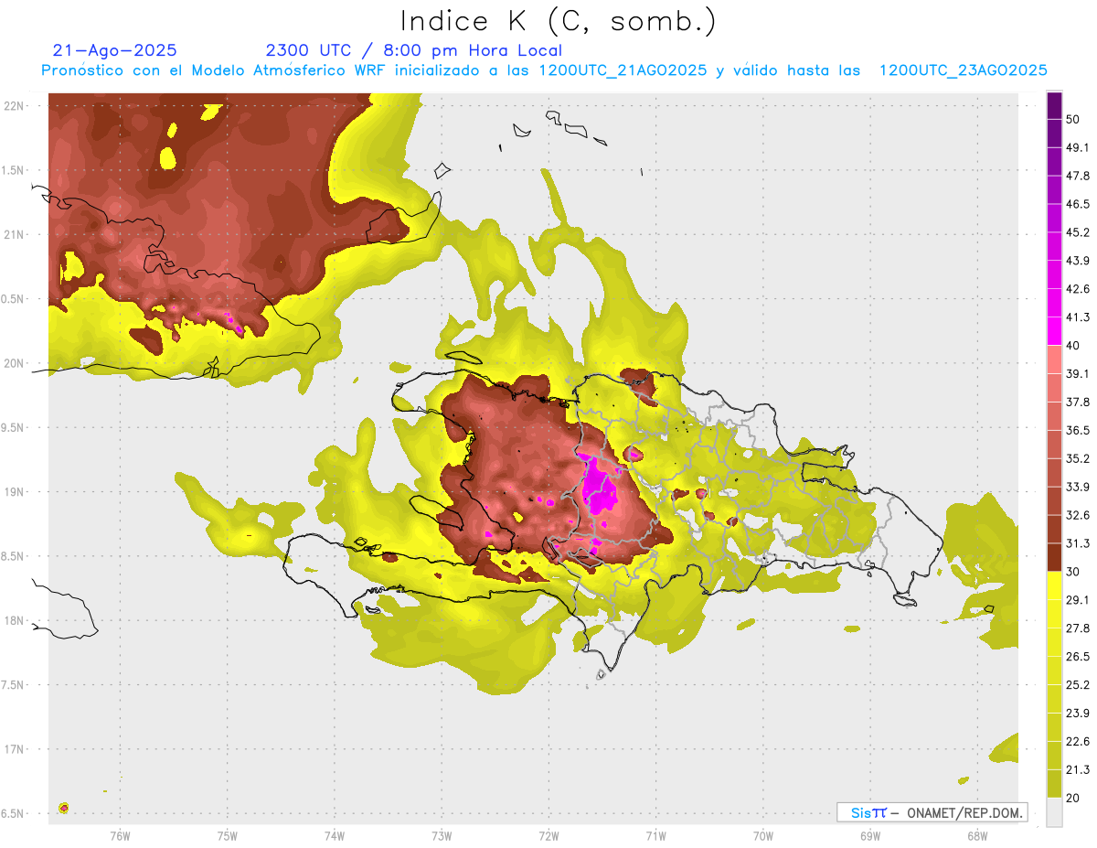
Task: Click the "1.5N" latitude label
Action: 14,170
